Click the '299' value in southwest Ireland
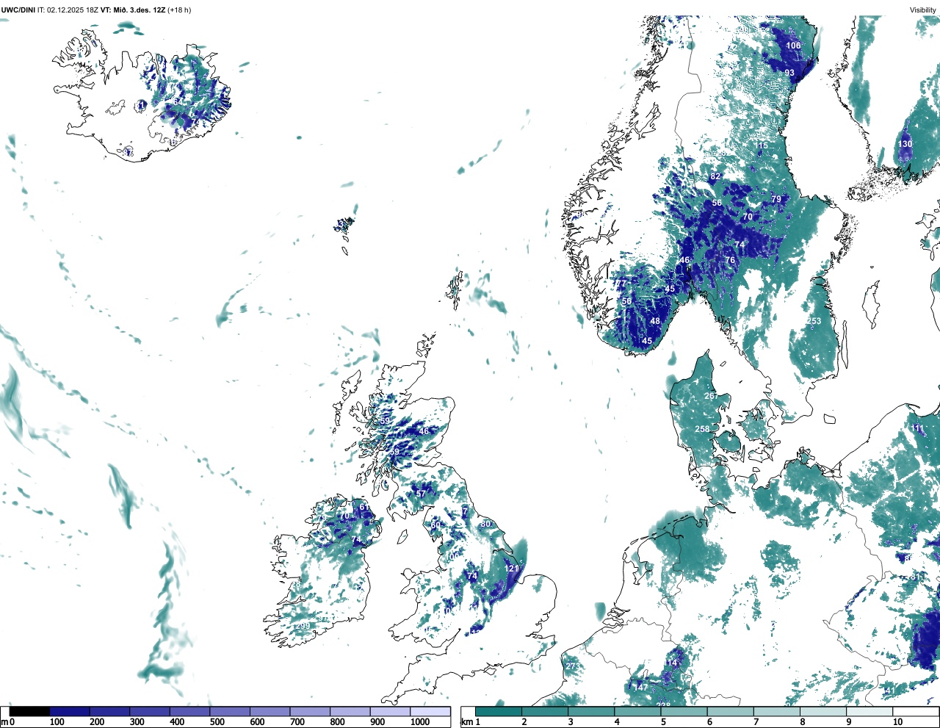The width and height of the screenshot is (940, 728). (x=302, y=626)
